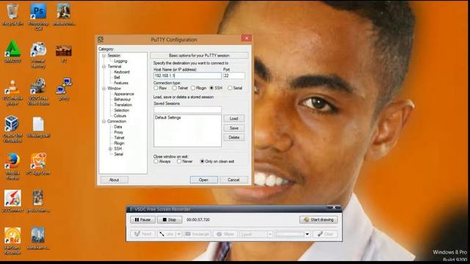The image size is (470, 264).
Task: Click the Load session button
Action: pyautogui.click(x=234, y=119)
